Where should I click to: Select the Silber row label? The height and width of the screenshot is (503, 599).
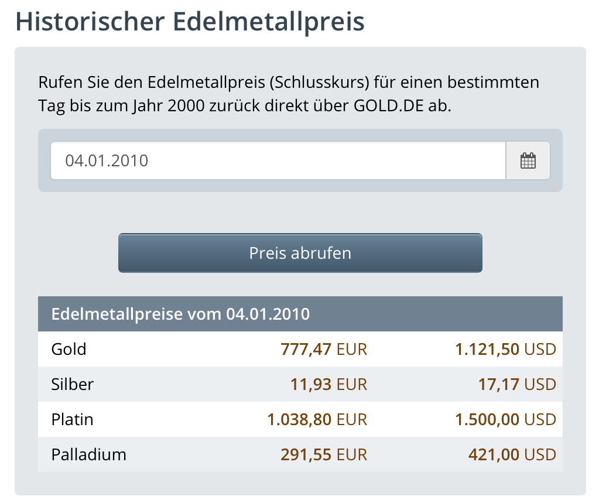point(73,385)
